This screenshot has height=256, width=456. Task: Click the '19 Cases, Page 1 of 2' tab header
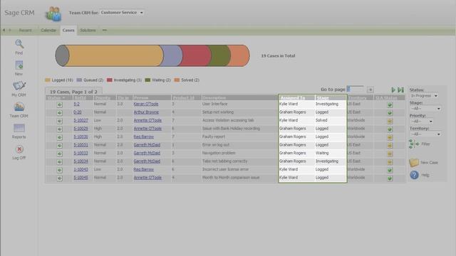point(73,92)
